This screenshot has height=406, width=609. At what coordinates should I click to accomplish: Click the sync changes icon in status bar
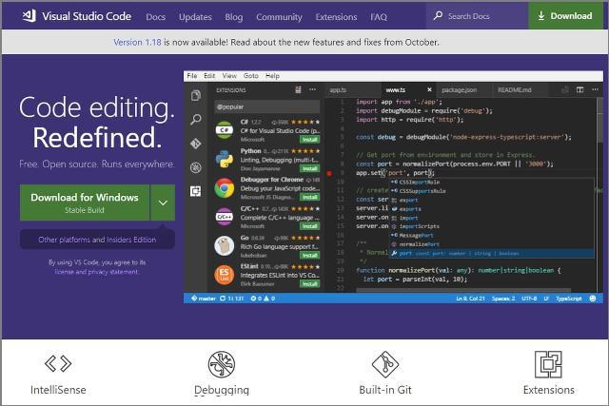coord(223,299)
